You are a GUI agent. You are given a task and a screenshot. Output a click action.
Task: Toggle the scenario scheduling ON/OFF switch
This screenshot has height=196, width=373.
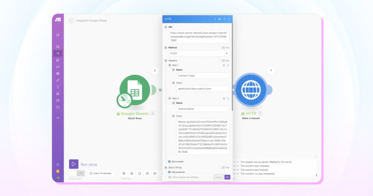(77, 173)
